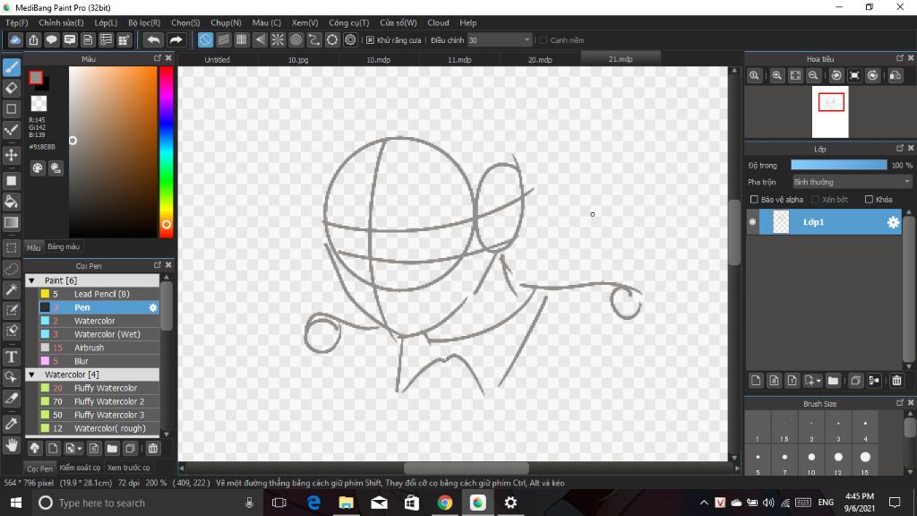The height and width of the screenshot is (516, 917).
Task: Zoom out using the navigator magnifier minus
Action: click(x=813, y=75)
